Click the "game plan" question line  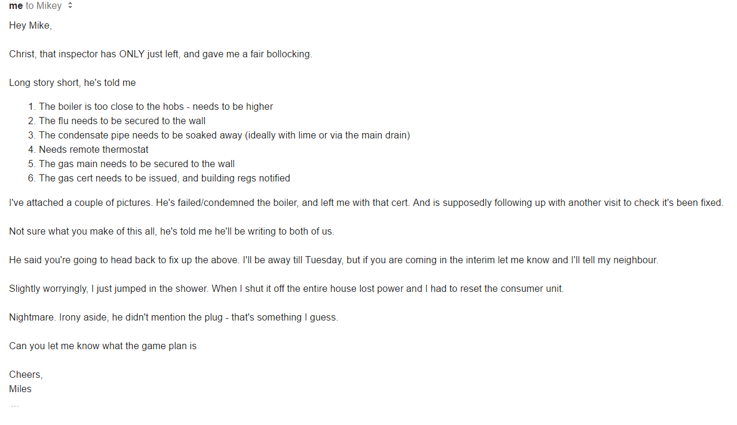click(103, 346)
